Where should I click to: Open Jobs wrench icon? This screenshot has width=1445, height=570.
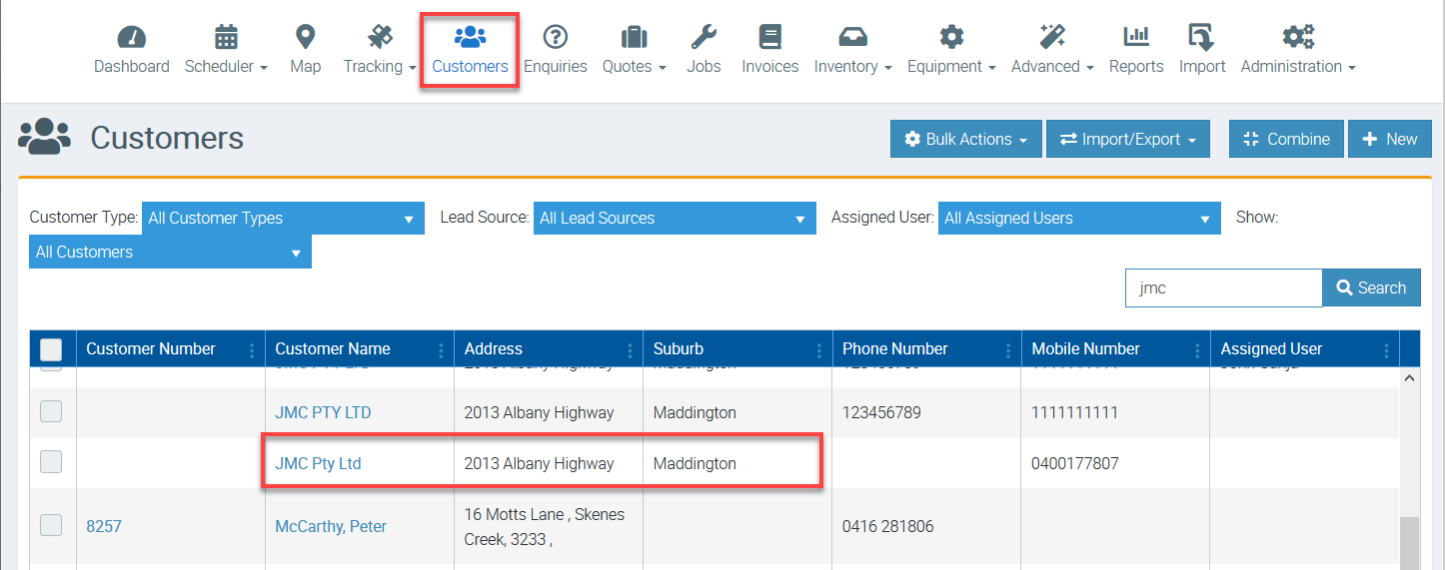pyautogui.click(x=704, y=38)
